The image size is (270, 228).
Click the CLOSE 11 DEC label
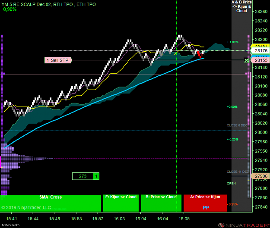238,172
